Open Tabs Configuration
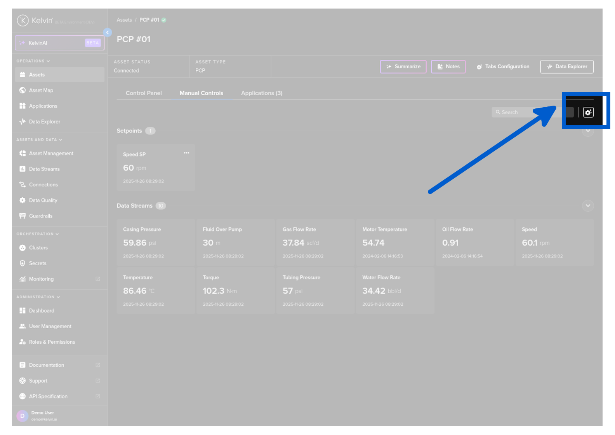 [503, 67]
